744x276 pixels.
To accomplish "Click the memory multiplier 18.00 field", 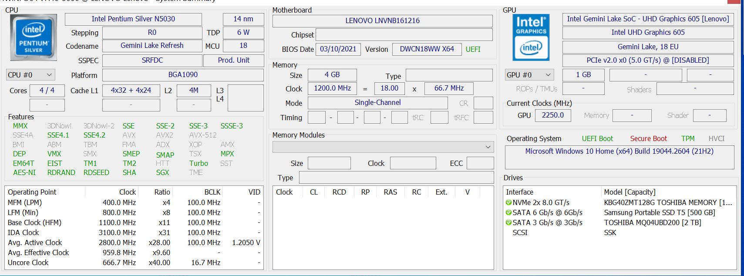I will pos(389,88).
